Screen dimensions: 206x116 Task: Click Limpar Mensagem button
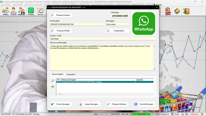click(89, 104)
